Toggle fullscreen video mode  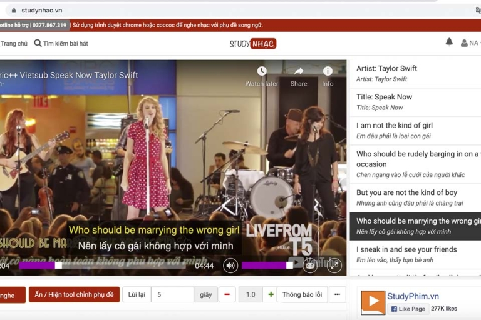point(334,266)
